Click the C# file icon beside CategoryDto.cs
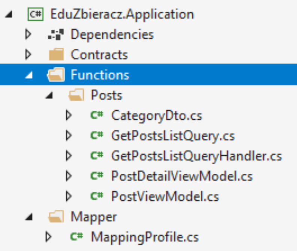Screen dimensions: 297x251 tap(97, 115)
